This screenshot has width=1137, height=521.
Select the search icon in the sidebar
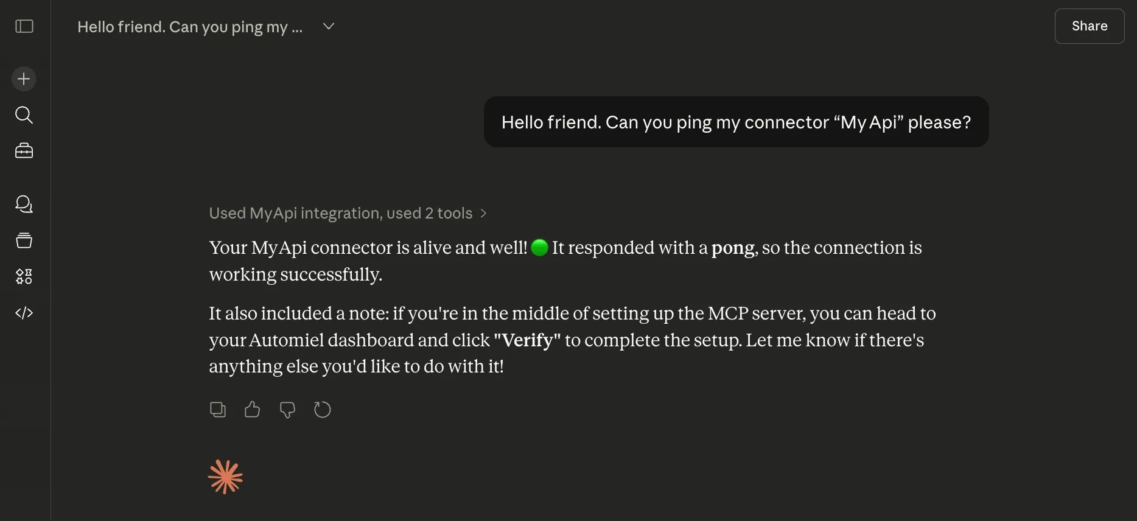coord(23,115)
